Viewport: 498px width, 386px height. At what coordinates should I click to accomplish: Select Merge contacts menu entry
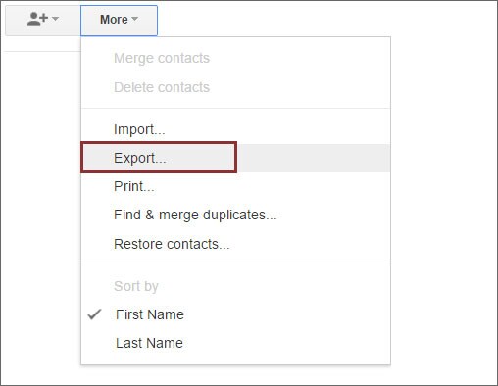(x=235, y=58)
